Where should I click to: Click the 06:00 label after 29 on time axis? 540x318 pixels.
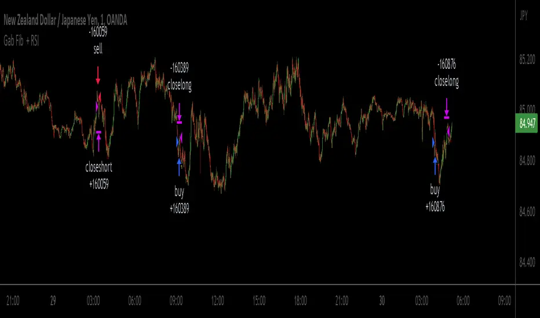point(134,301)
